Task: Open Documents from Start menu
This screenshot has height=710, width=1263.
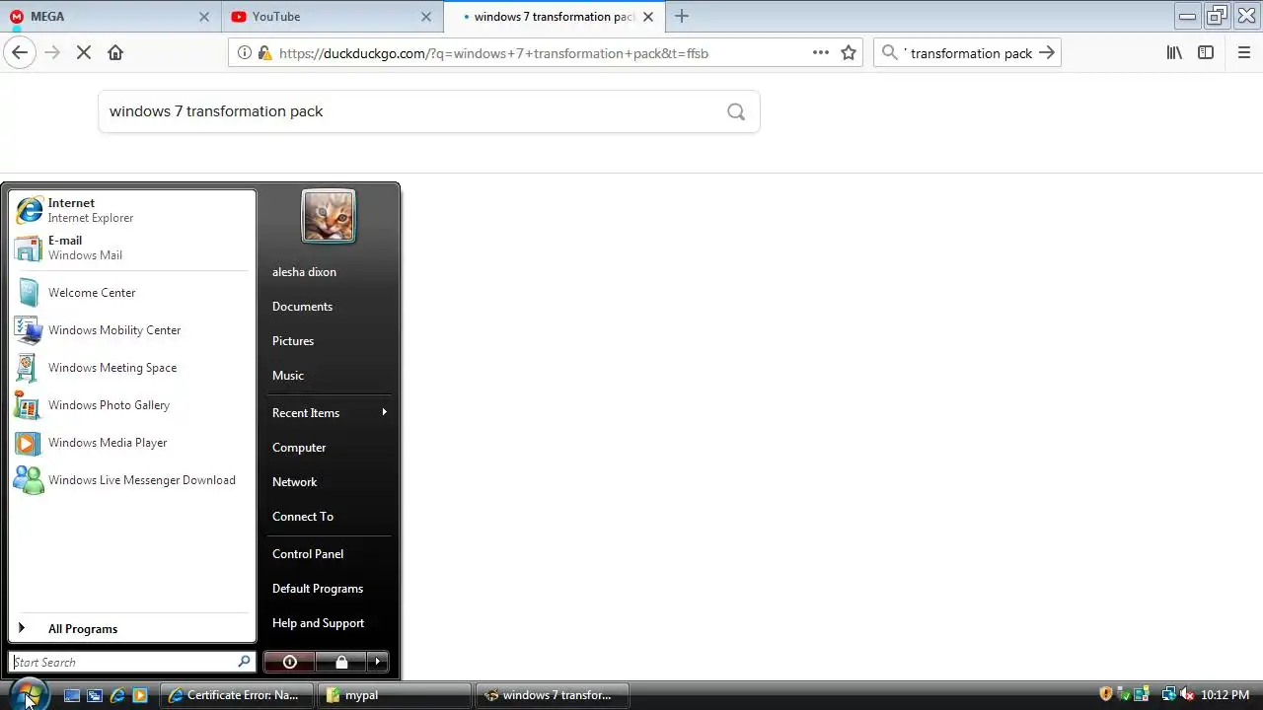Action: 329,307
